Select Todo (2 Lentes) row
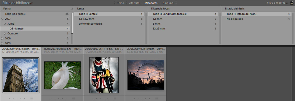 tap(109, 14)
